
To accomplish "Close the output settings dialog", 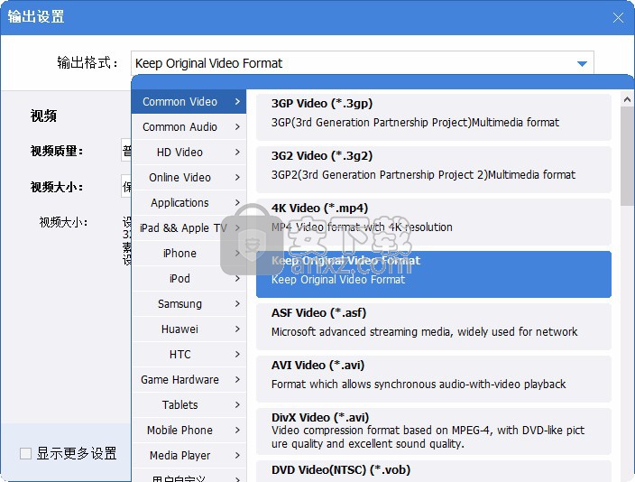I will point(618,17).
